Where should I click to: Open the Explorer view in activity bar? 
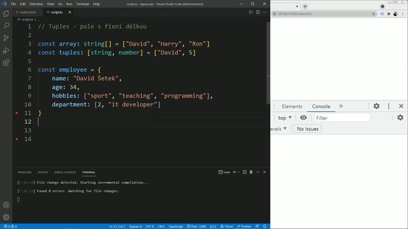[x=6, y=13]
